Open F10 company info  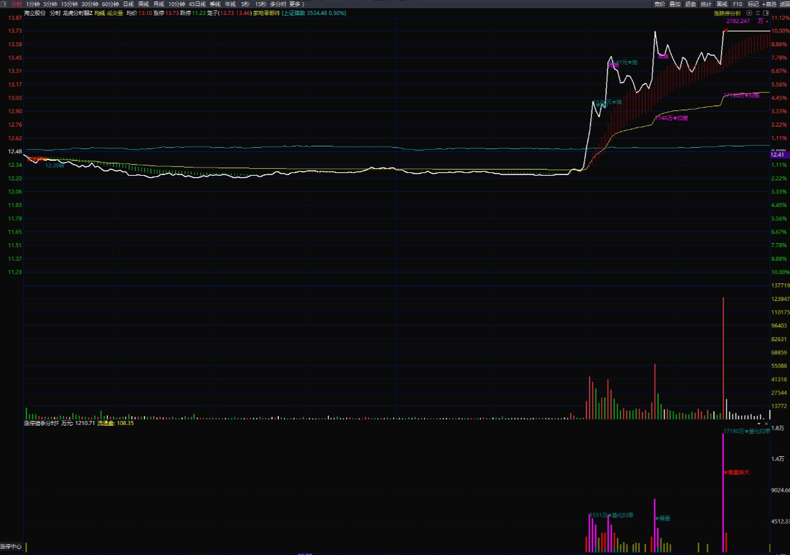click(x=738, y=3)
